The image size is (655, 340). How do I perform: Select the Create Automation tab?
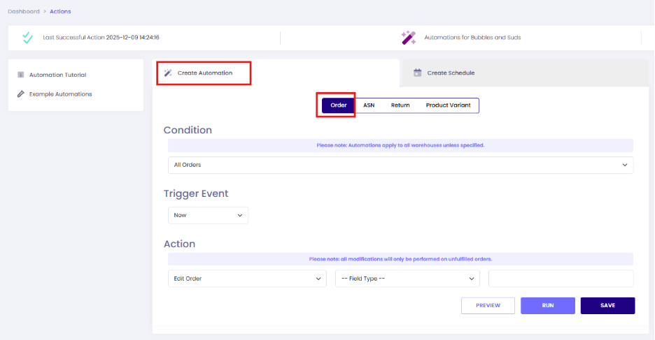tap(204, 73)
